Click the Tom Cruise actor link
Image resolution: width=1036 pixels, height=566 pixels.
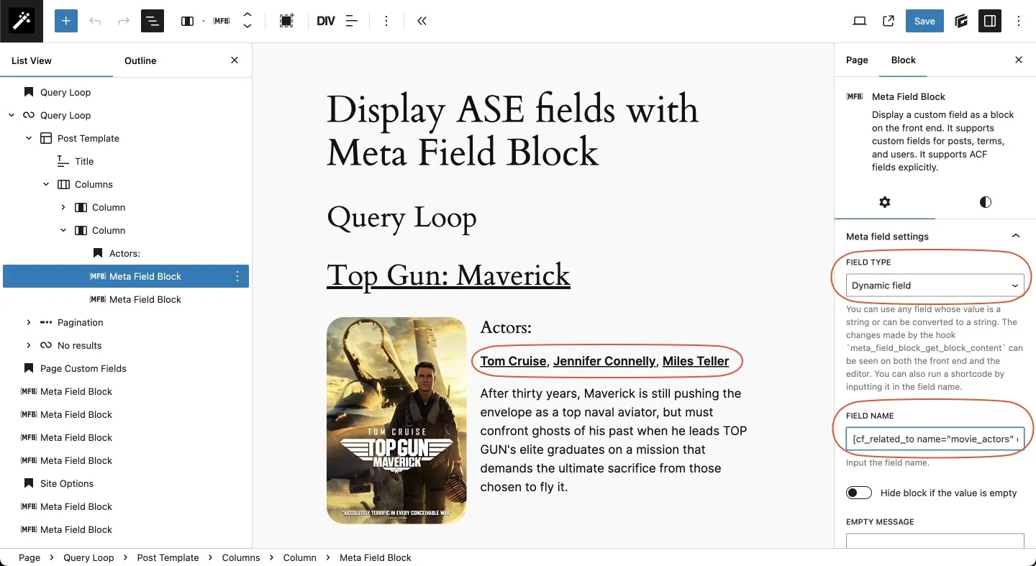(513, 361)
